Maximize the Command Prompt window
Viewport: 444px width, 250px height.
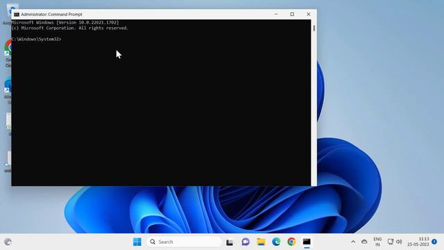pyautogui.click(x=292, y=14)
